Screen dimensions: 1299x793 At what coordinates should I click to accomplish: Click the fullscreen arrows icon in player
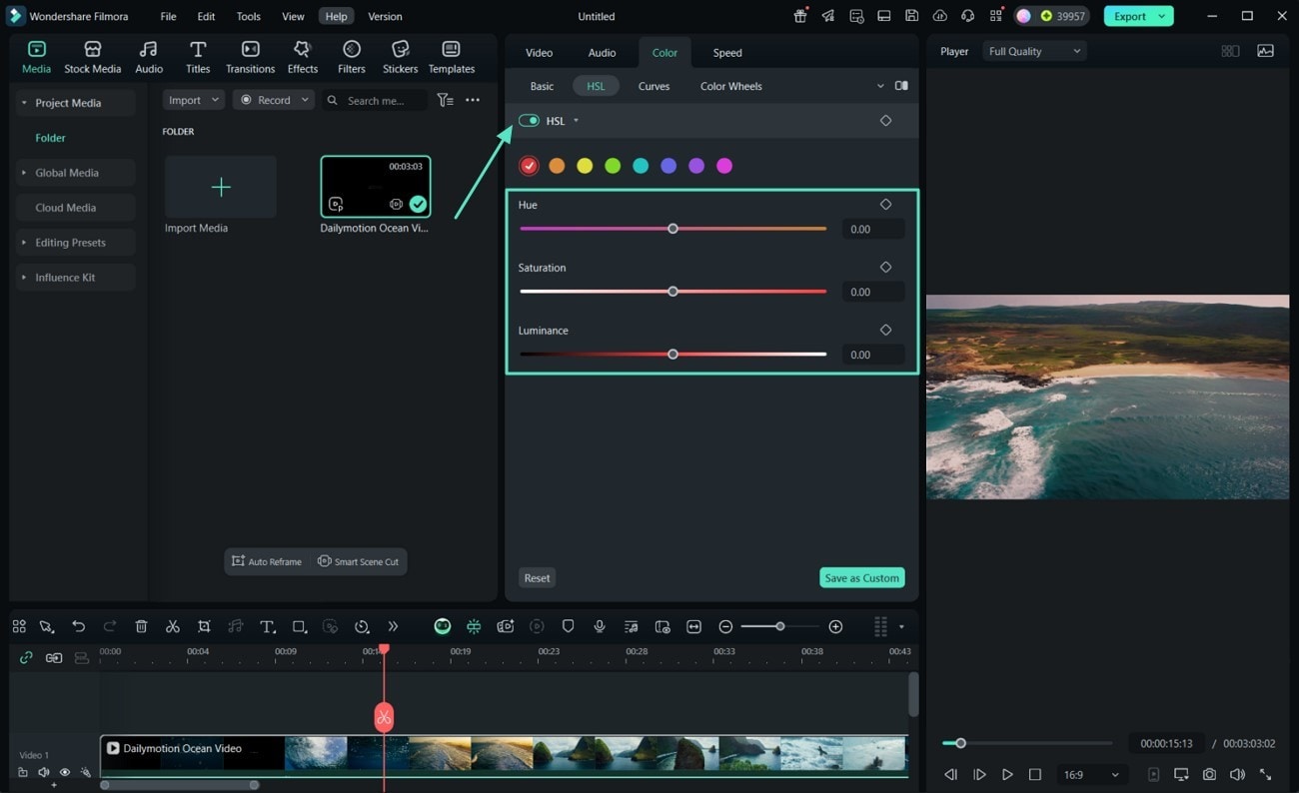click(x=1265, y=774)
